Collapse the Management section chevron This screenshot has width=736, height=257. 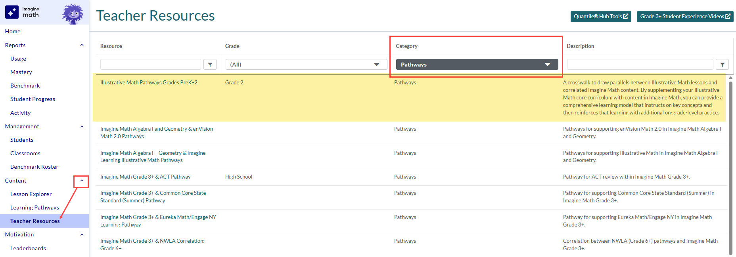tap(82, 127)
